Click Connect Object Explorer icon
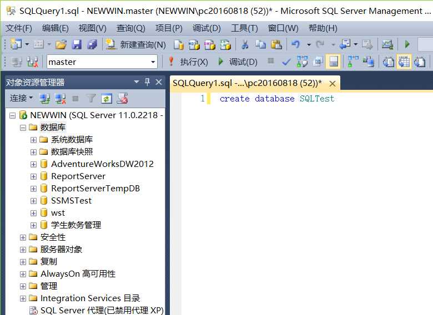This screenshot has height=315, width=433. pyautogui.click(x=44, y=99)
